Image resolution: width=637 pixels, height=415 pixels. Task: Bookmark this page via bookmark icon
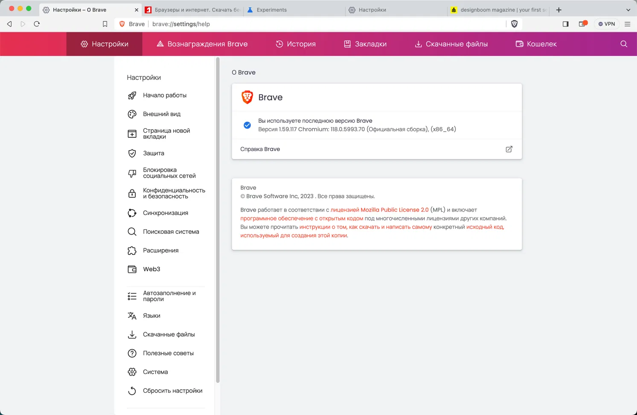[x=105, y=24]
